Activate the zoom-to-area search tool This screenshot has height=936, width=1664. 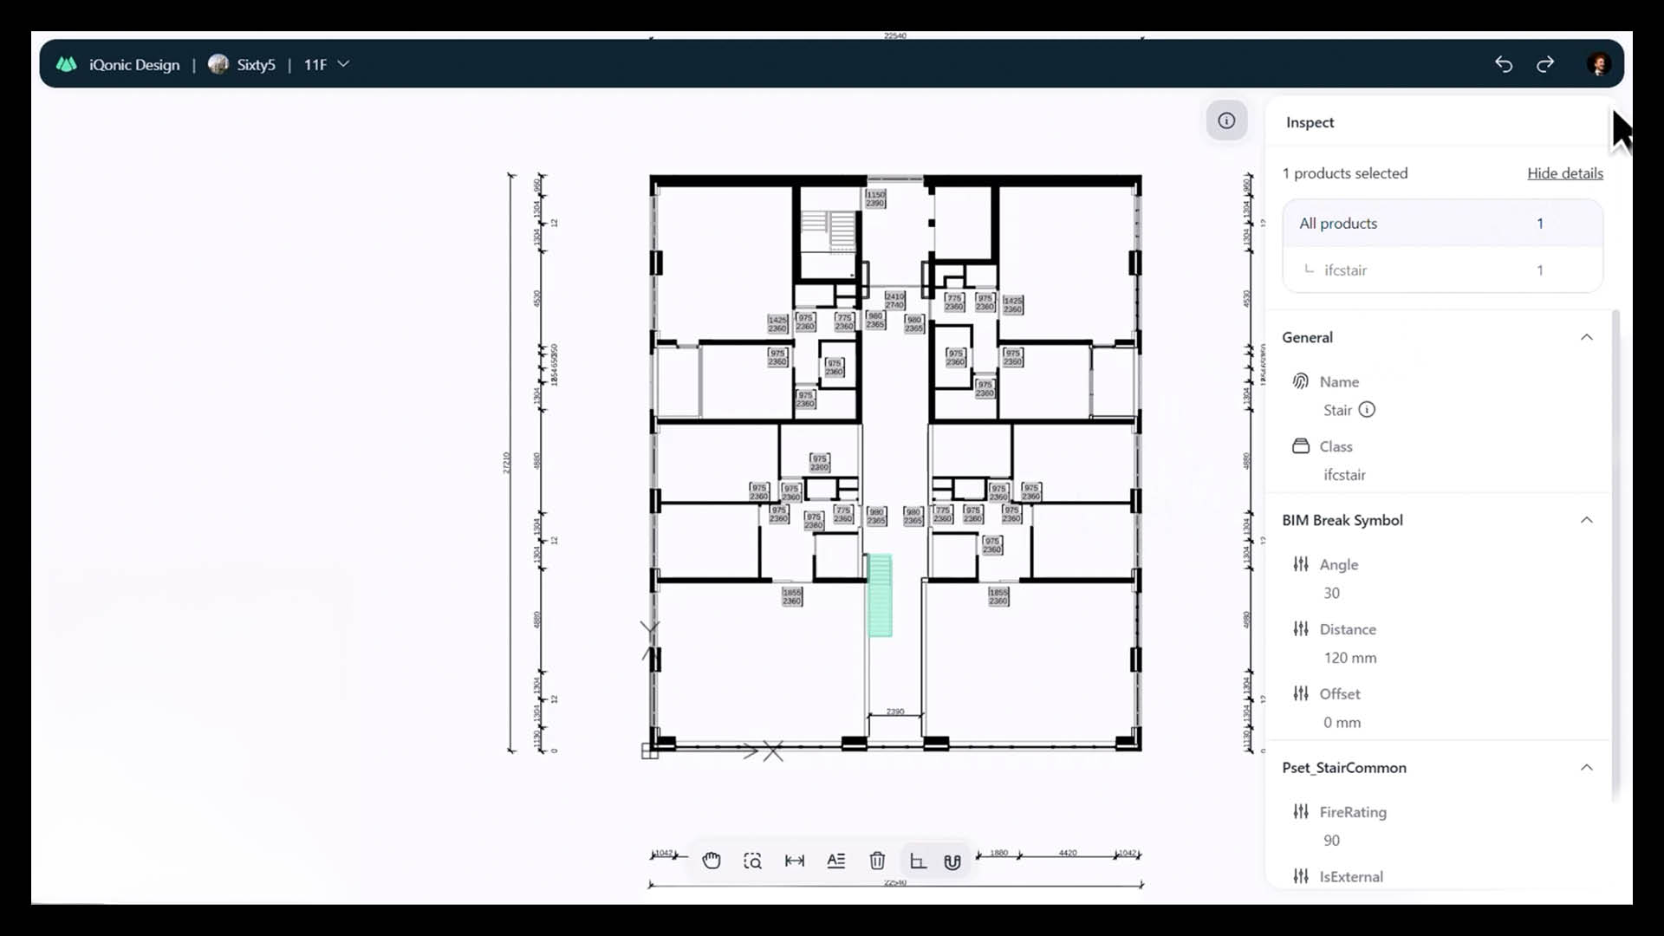[x=752, y=861]
